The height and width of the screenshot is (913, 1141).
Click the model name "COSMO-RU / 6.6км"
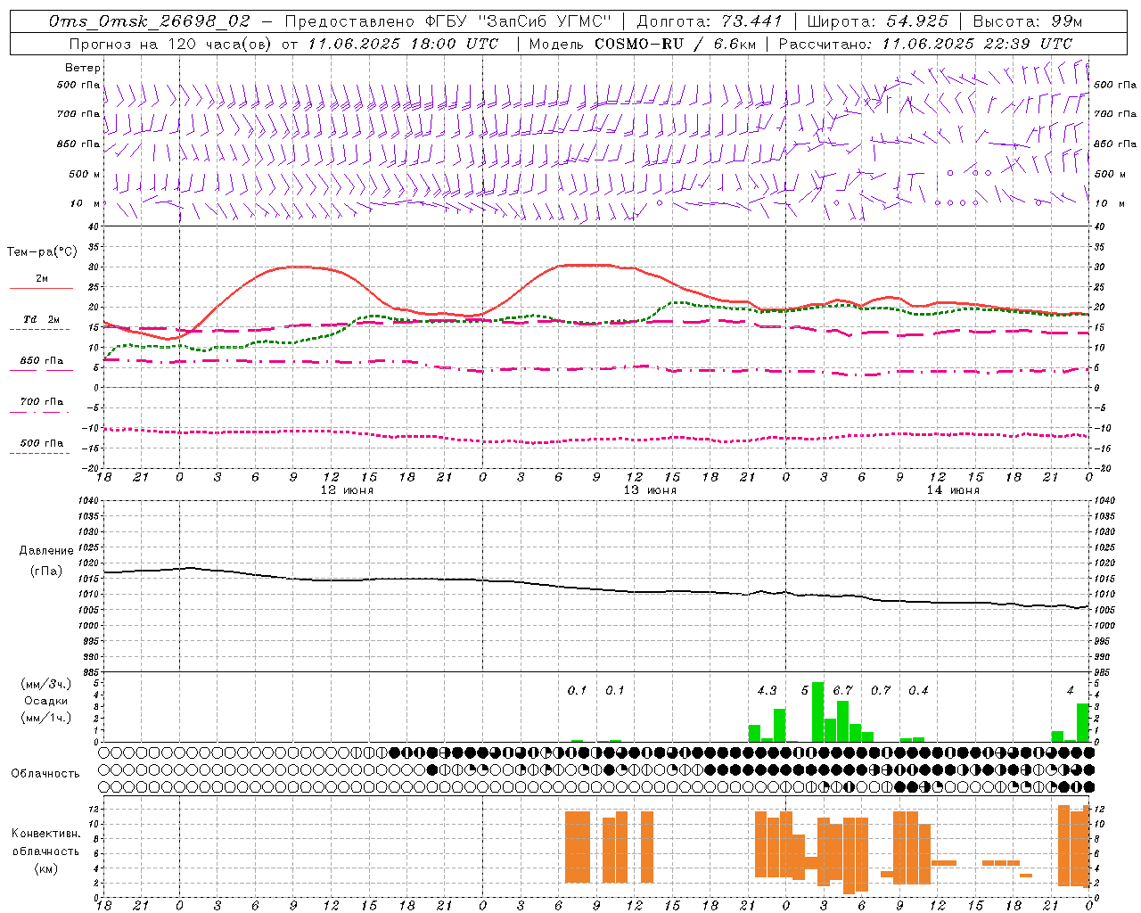click(x=676, y=44)
